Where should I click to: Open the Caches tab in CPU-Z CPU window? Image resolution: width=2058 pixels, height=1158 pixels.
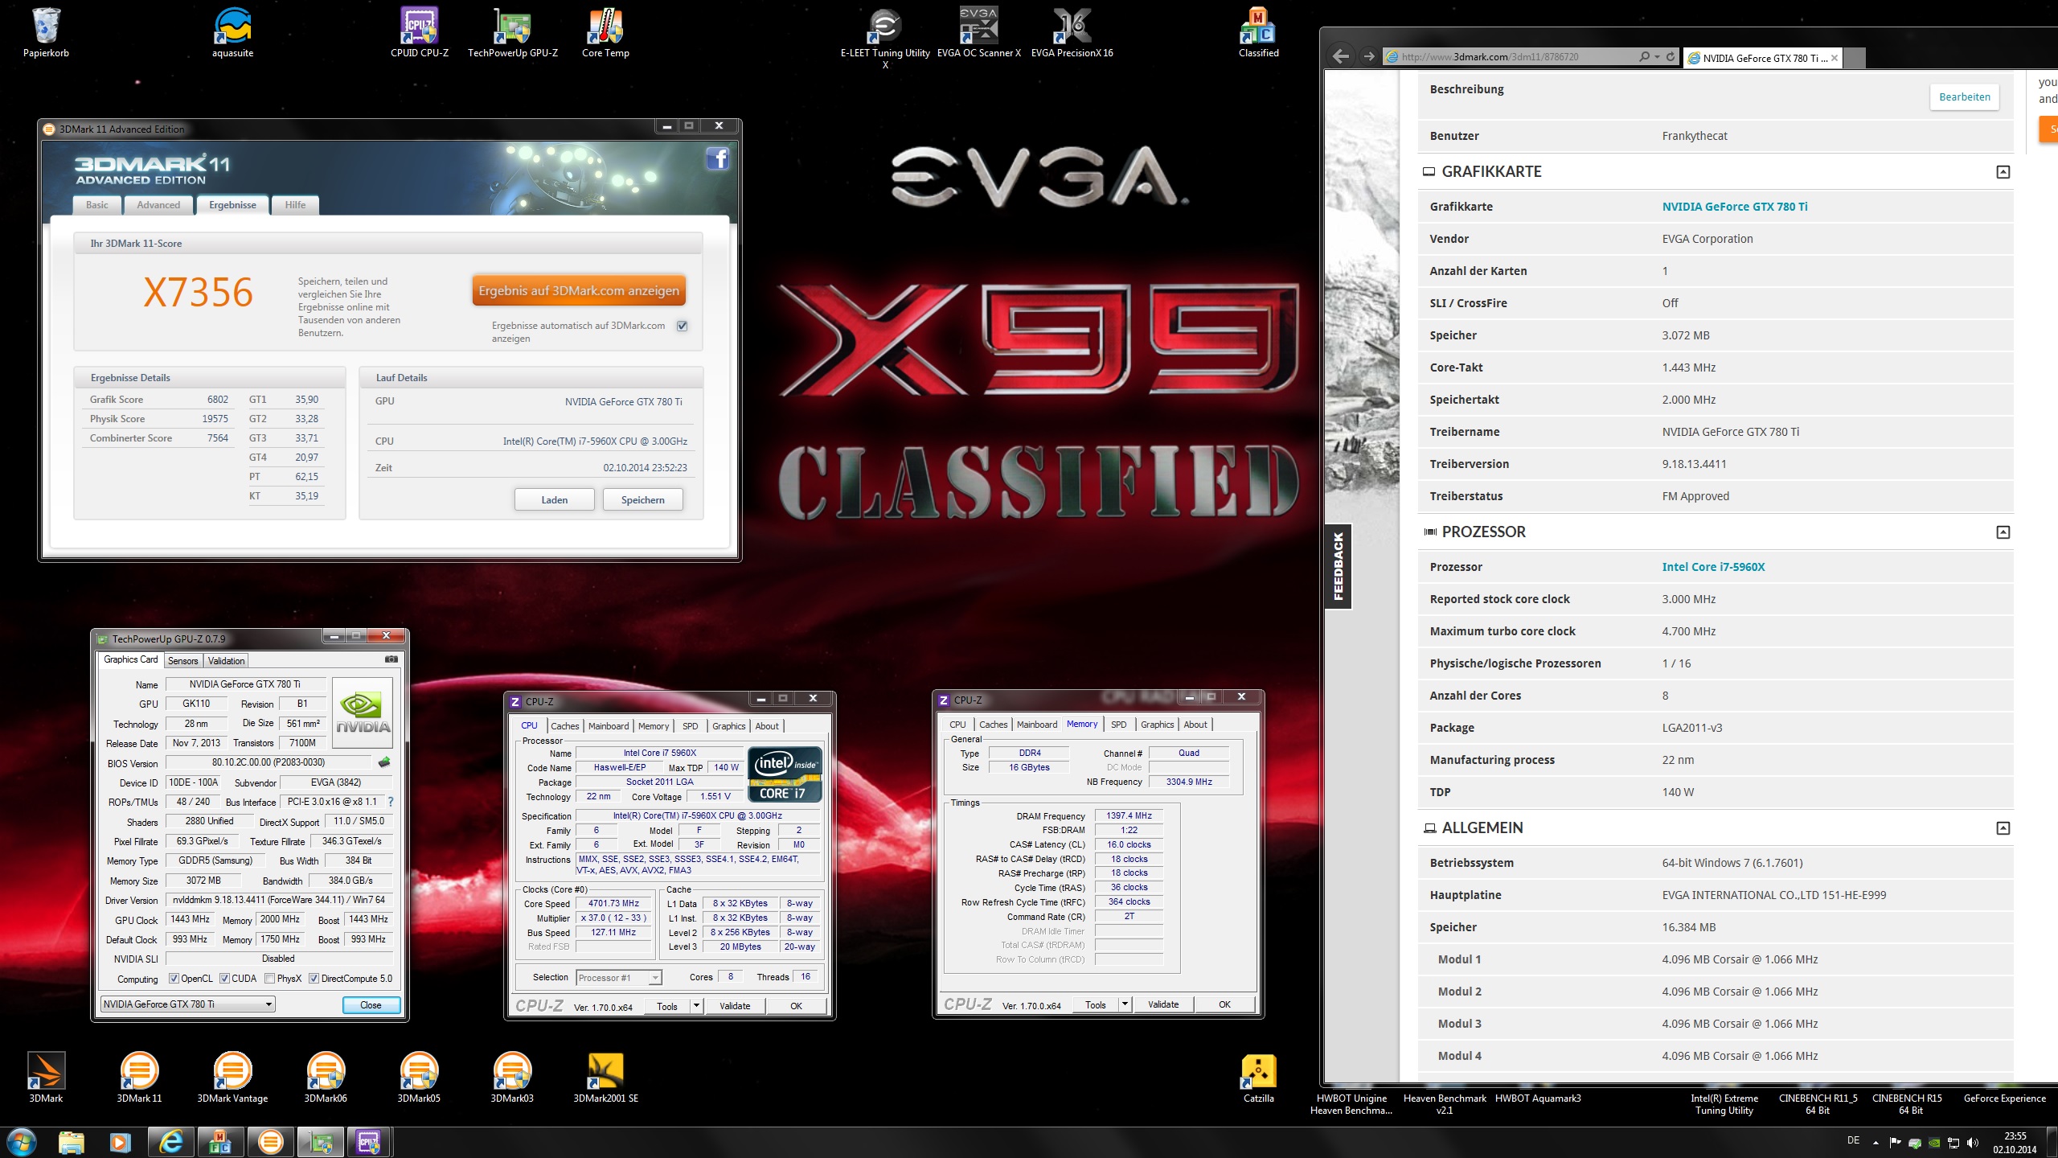564,725
